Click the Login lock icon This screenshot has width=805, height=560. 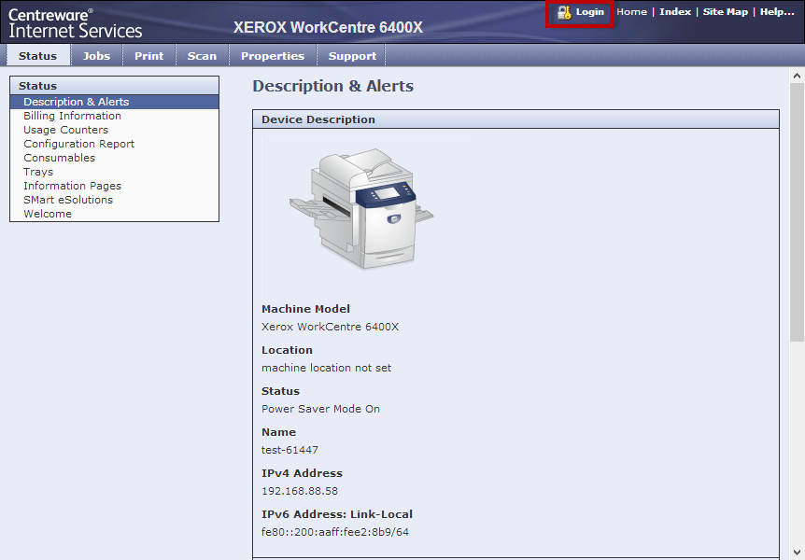click(x=563, y=12)
